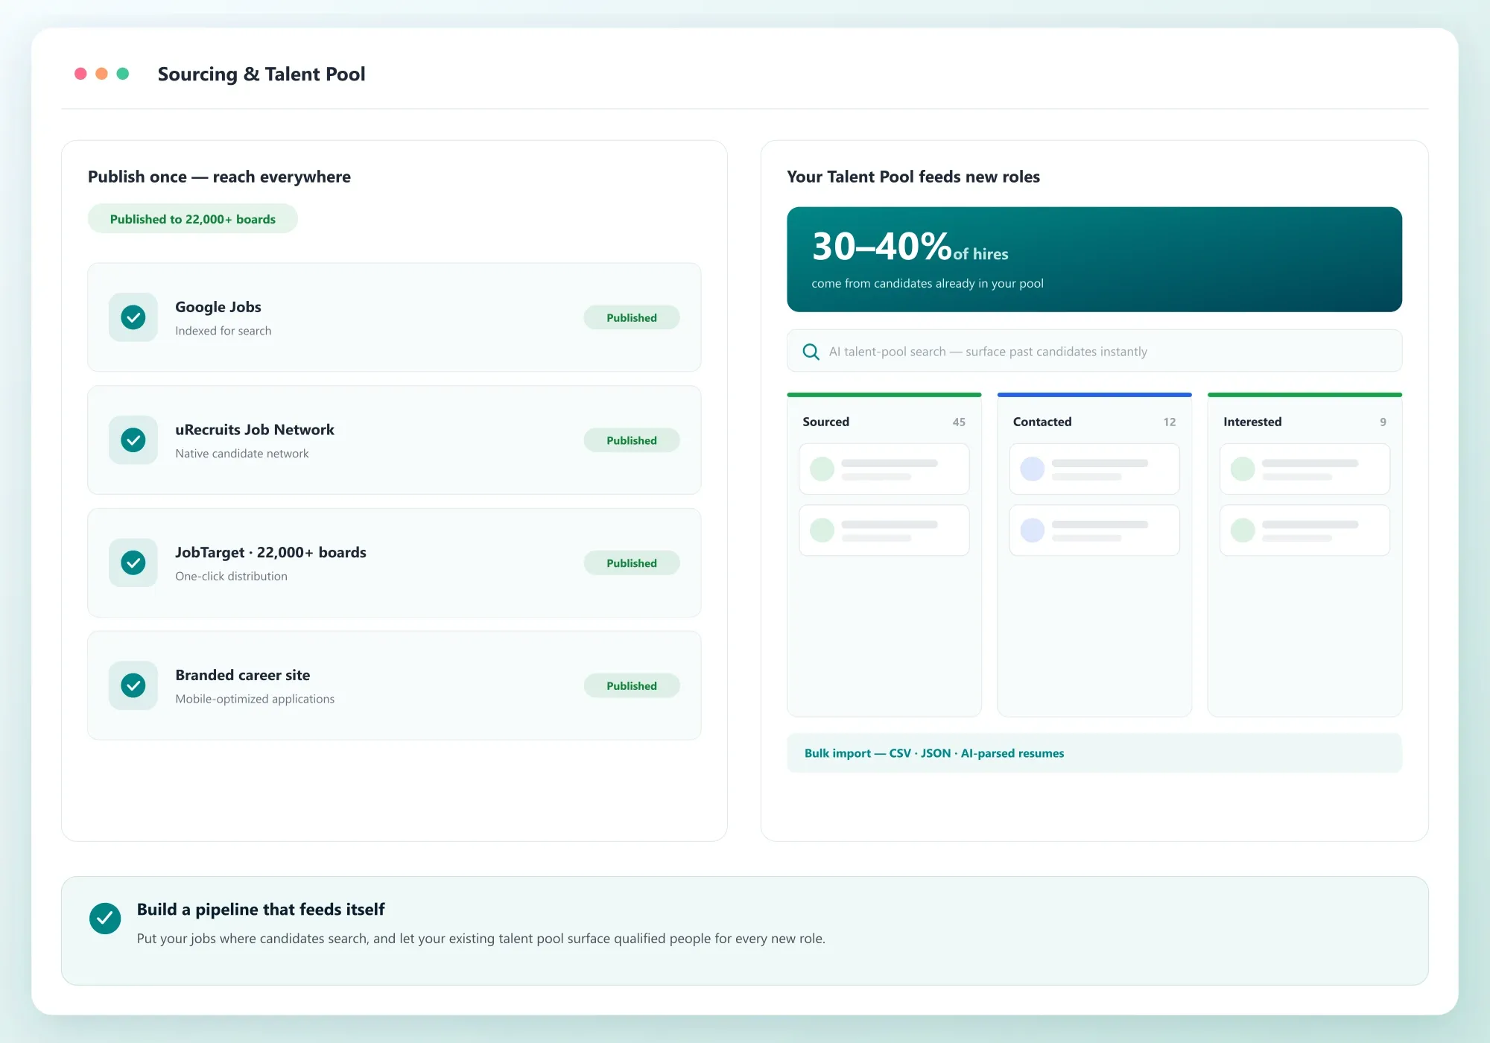
Task: Select the Contacted column header
Action: pos(1042,422)
